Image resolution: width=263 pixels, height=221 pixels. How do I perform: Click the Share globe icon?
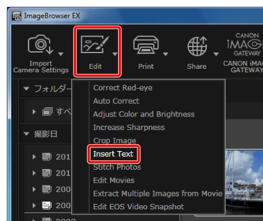(x=197, y=46)
